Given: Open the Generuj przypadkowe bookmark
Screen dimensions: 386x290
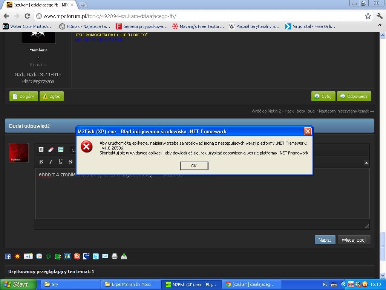Looking at the screenshot, I should [x=142, y=26].
